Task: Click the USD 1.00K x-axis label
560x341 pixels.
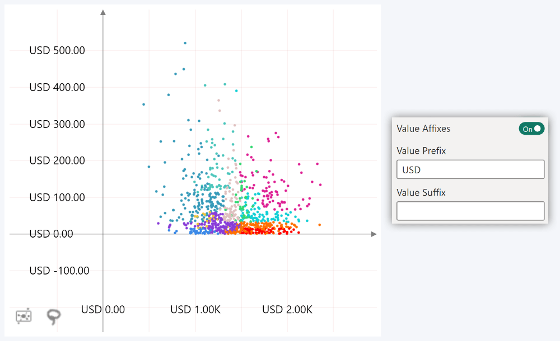Action: (x=195, y=309)
